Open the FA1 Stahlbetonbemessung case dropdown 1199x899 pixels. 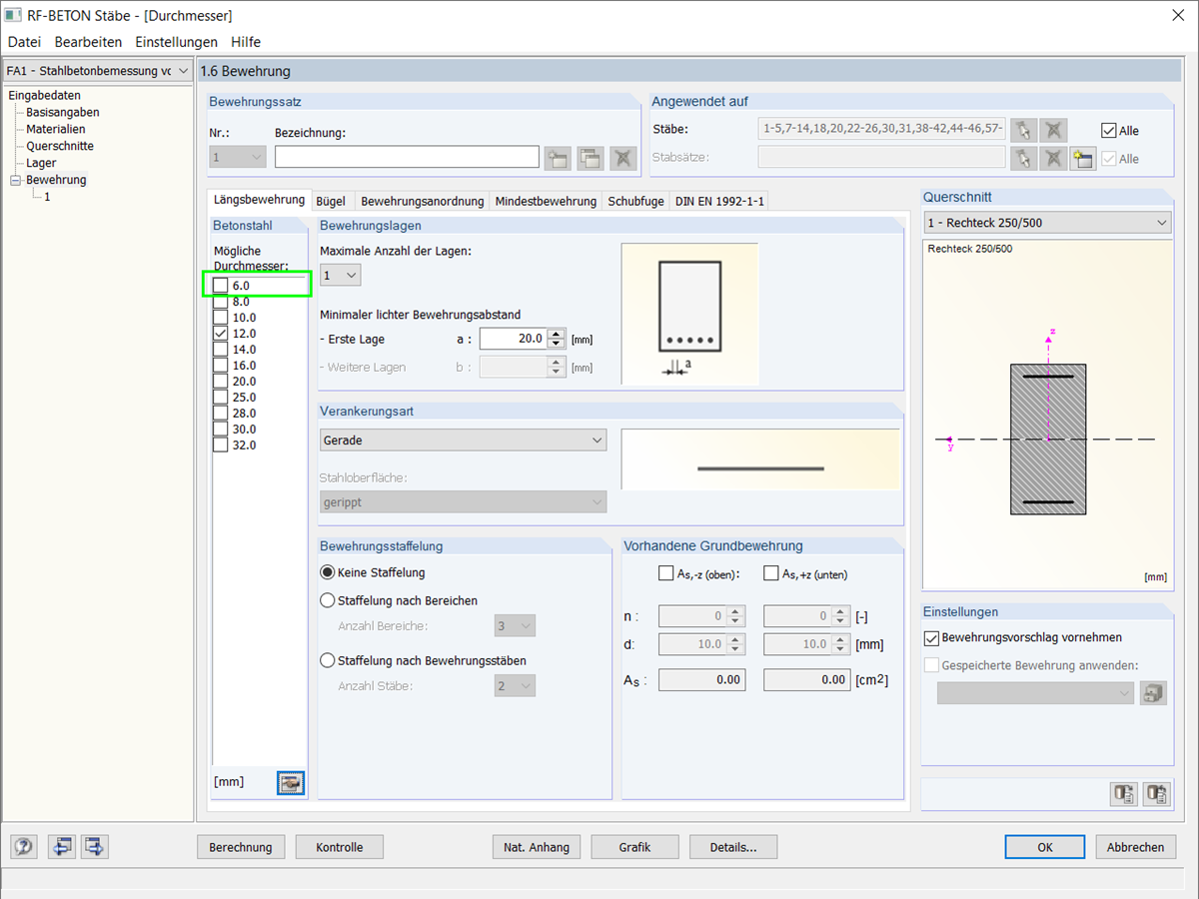click(x=97, y=71)
